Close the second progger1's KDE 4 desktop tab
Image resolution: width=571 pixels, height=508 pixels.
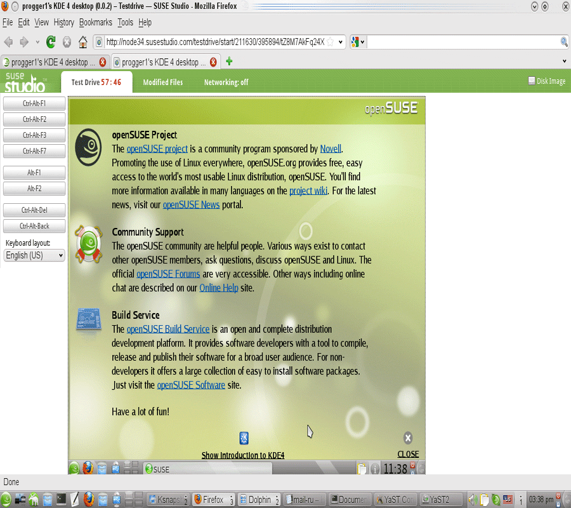coord(213,62)
